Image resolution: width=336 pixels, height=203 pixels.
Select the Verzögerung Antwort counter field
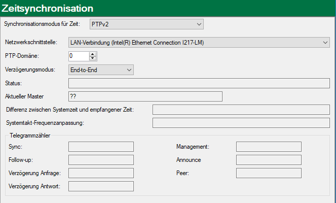[101, 186]
